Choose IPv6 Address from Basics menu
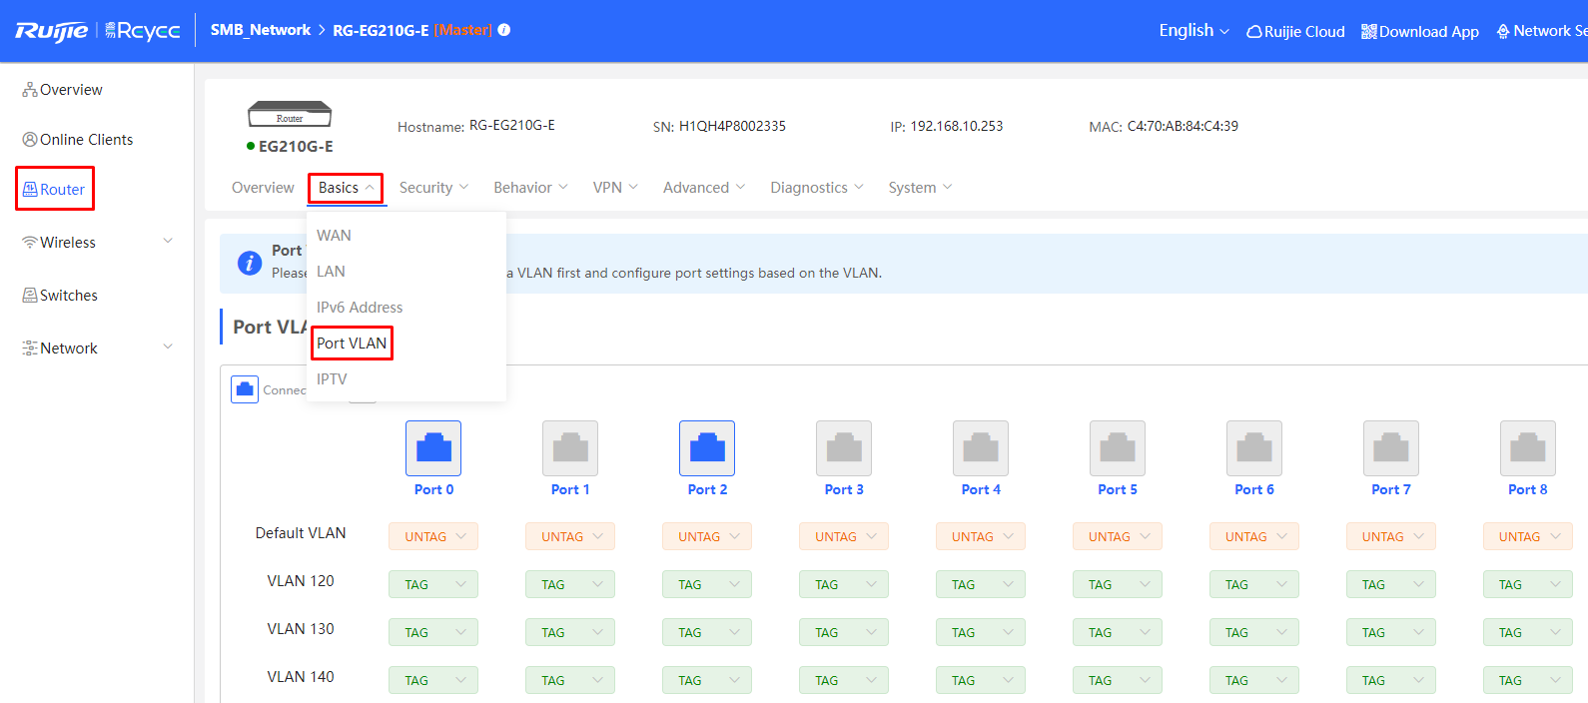Image resolution: width=1588 pixels, height=703 pixels. coord(406,308)
